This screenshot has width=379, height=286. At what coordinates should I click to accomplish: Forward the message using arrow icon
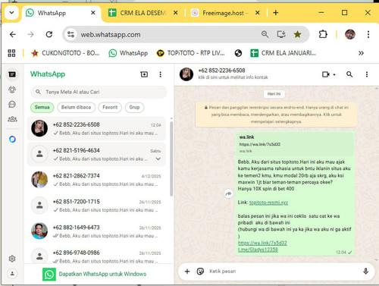click(228, 193)
